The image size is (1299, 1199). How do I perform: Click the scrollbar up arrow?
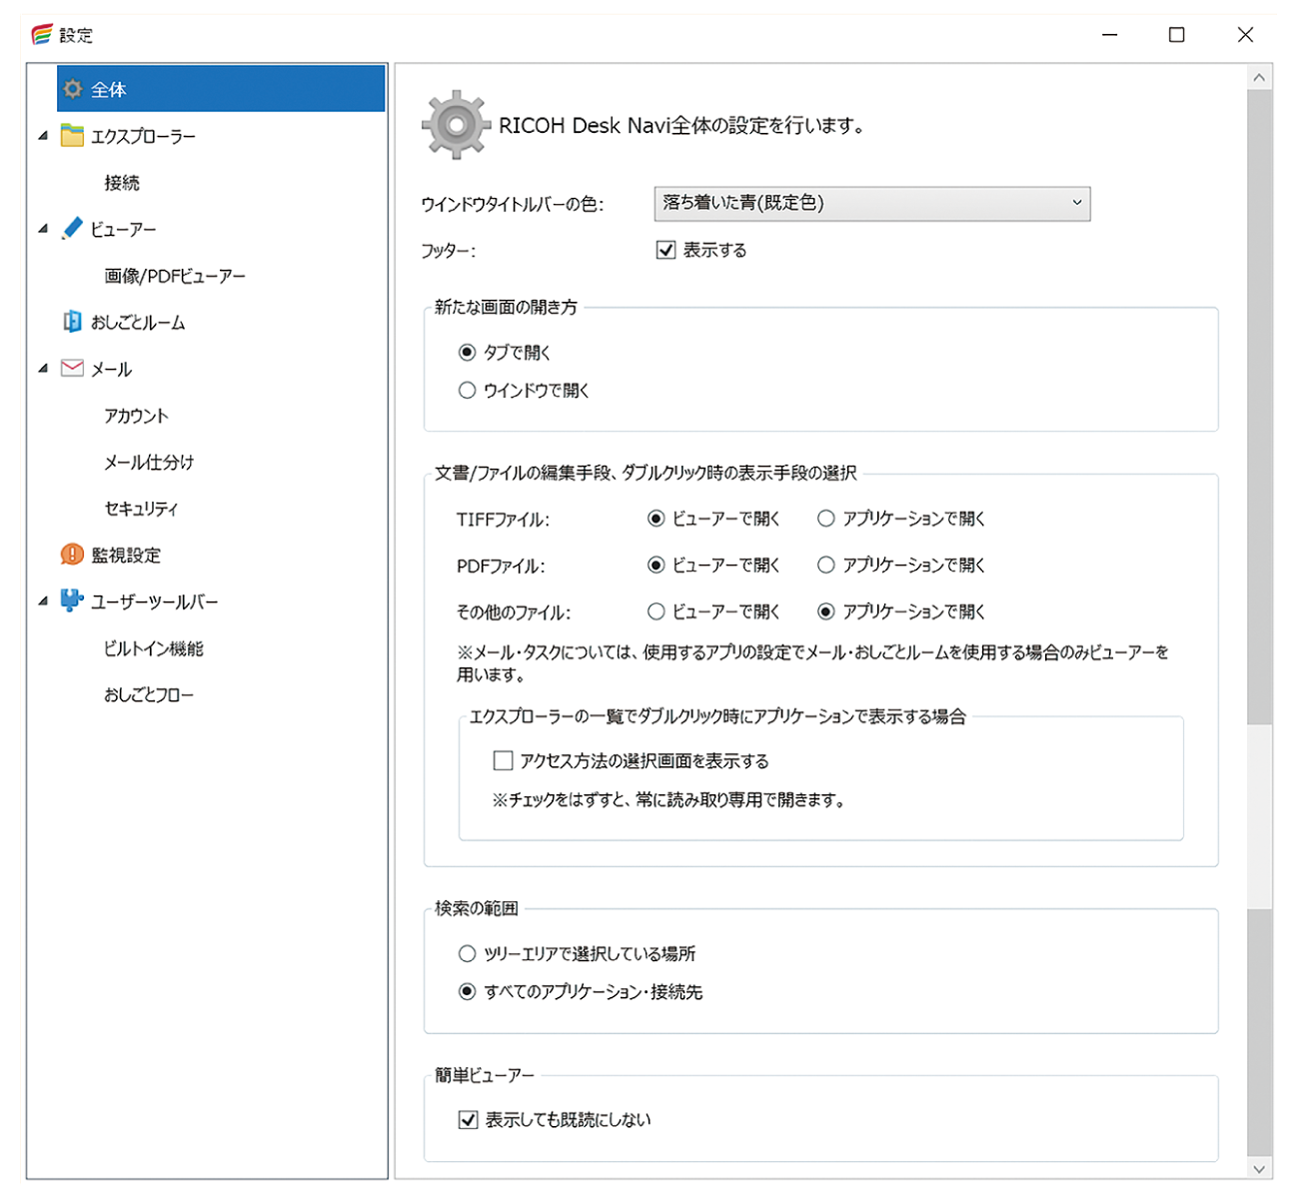click(x=1260, y=77)
